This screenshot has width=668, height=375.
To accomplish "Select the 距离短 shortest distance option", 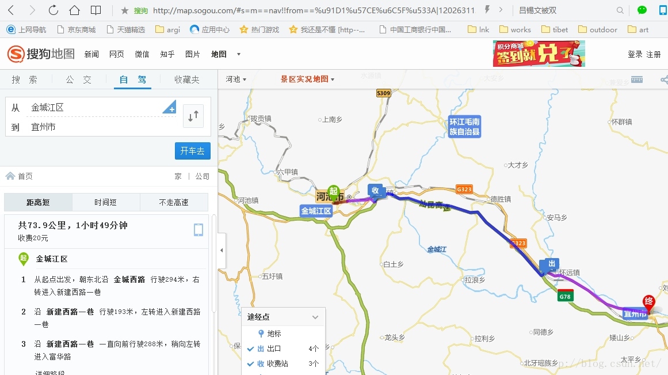I will (39, 202).
